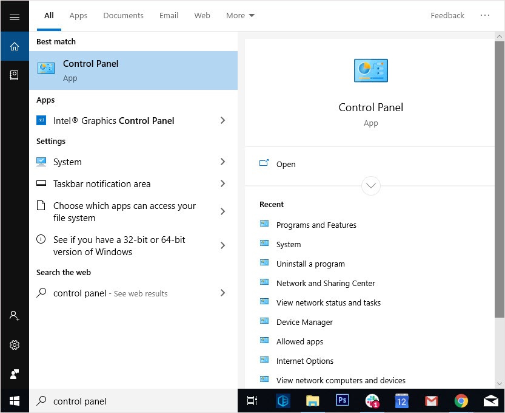The image size is (505, 413).
Task: Open recent Programs and Features
Action: click(316, 225)
